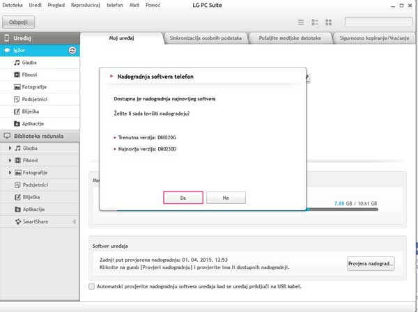Screen dimensions: 418x312
Task: Enable automatic update check on USB connection
Action: (x=91, y=286)
